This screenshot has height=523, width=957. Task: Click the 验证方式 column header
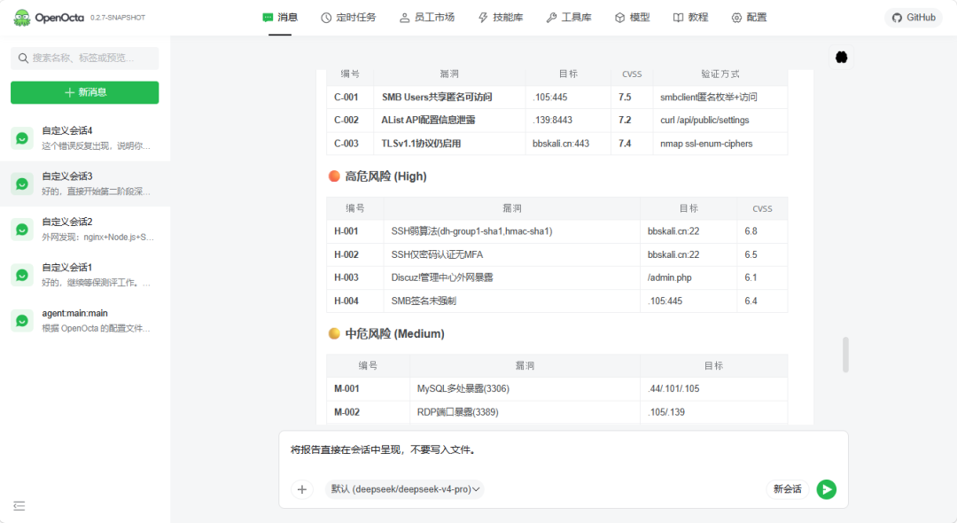720,74
